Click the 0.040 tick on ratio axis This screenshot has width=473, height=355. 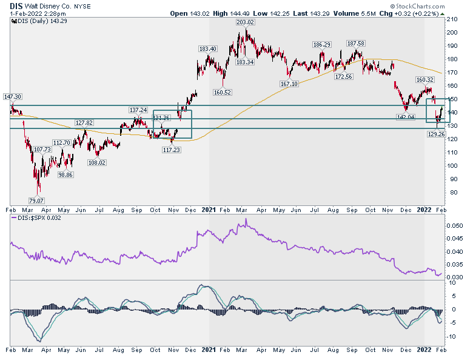click(455, 251)
